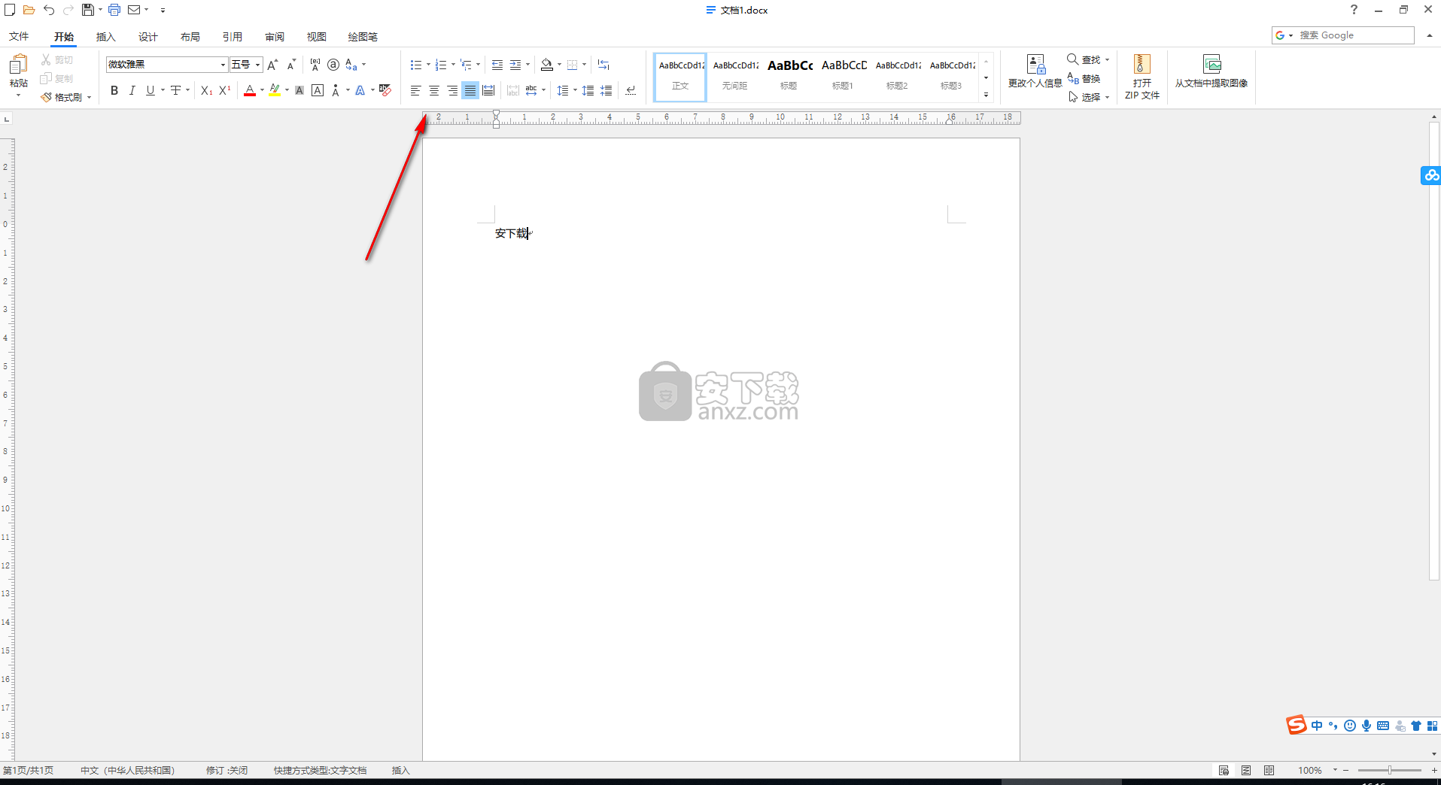Switch to the References (引用) tab
This screenshot has height=785, width=1441.
click(232, 36)
